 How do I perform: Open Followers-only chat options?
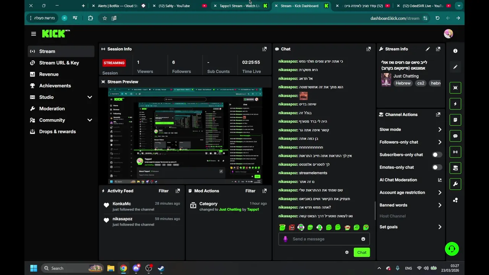coord(410,142)
